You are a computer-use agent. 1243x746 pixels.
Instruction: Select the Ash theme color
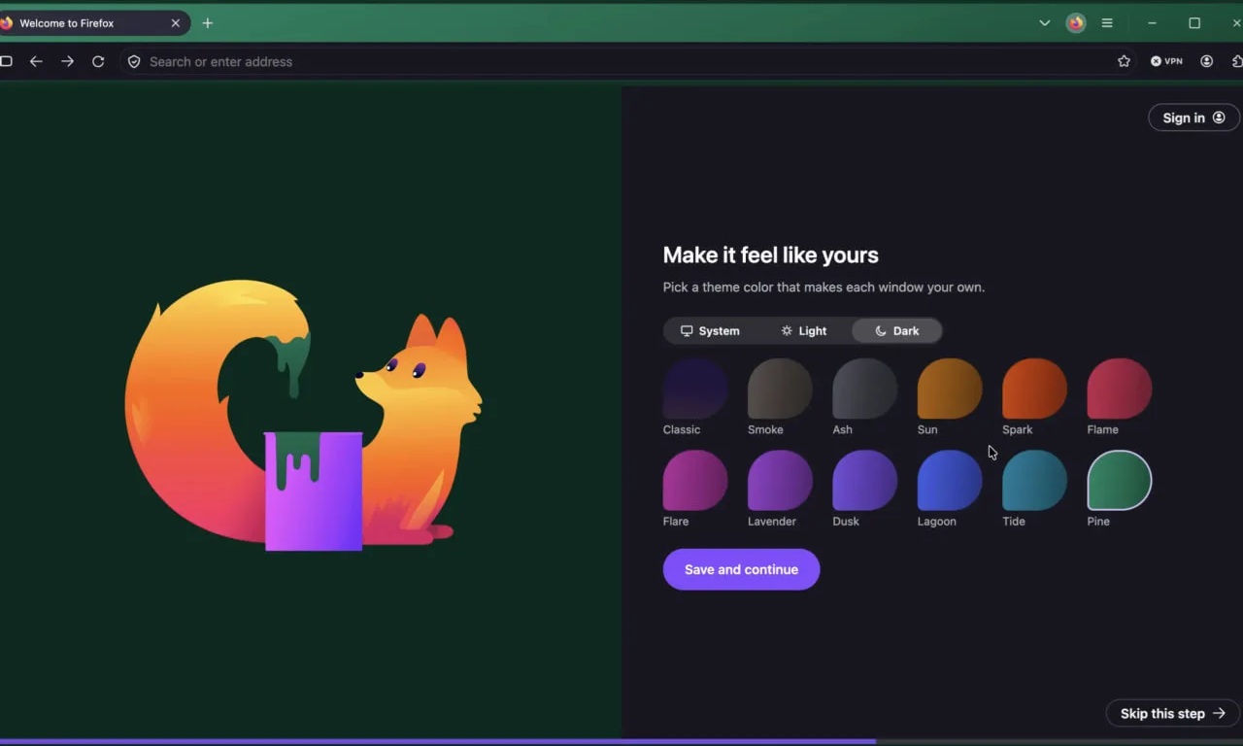point(865,390)
